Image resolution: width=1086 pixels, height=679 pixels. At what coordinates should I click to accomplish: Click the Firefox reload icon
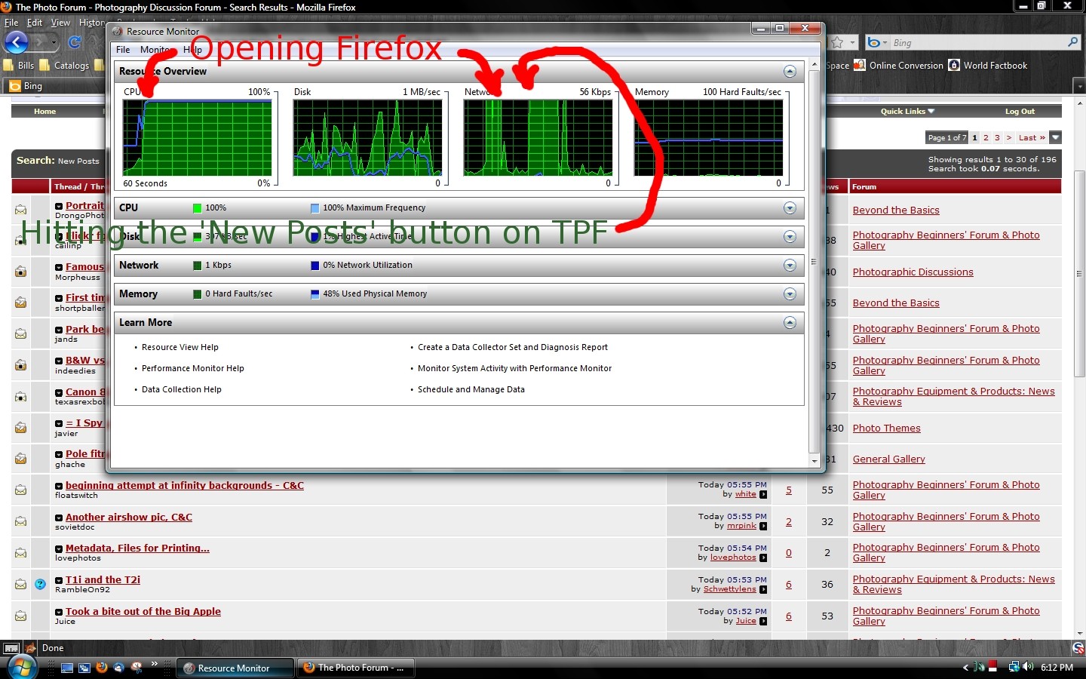(x=75, y=42)
